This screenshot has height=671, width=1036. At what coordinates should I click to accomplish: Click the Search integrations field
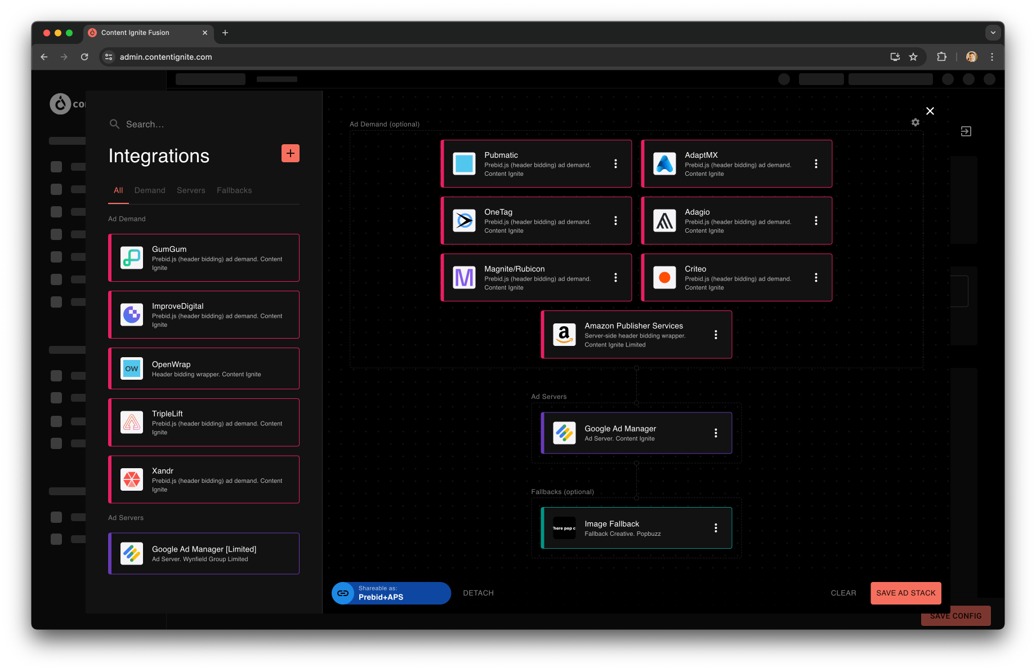tap(204, 124)
